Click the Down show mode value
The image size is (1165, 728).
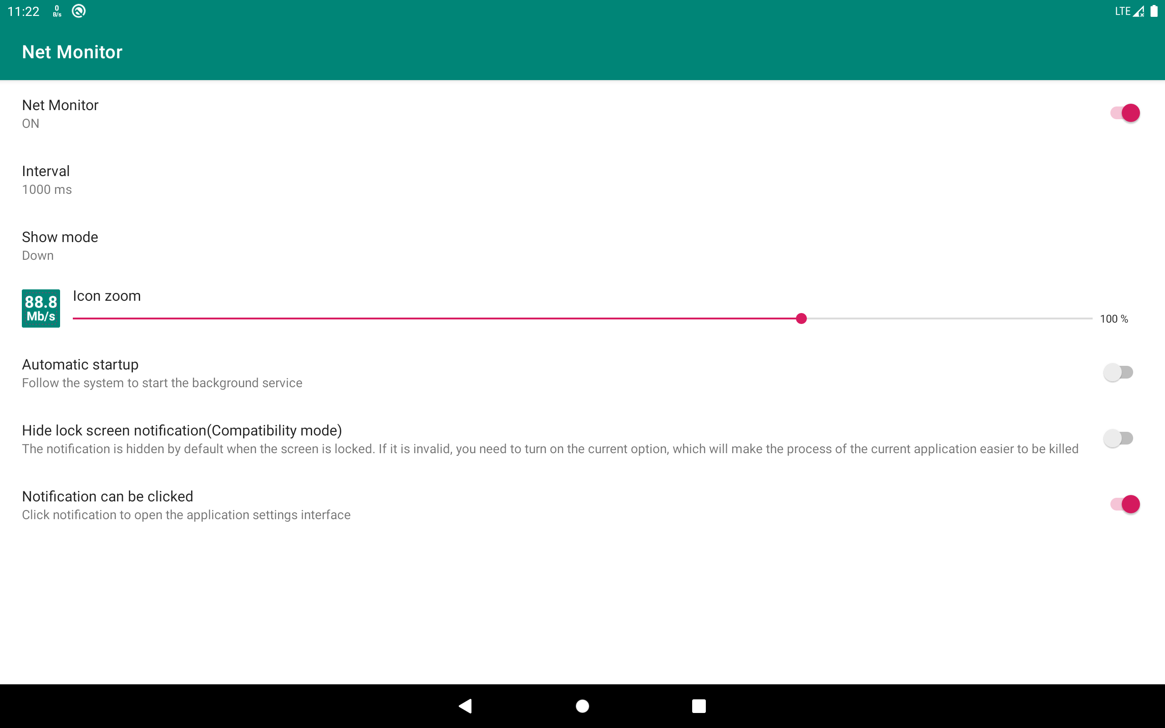pos(38,256)
